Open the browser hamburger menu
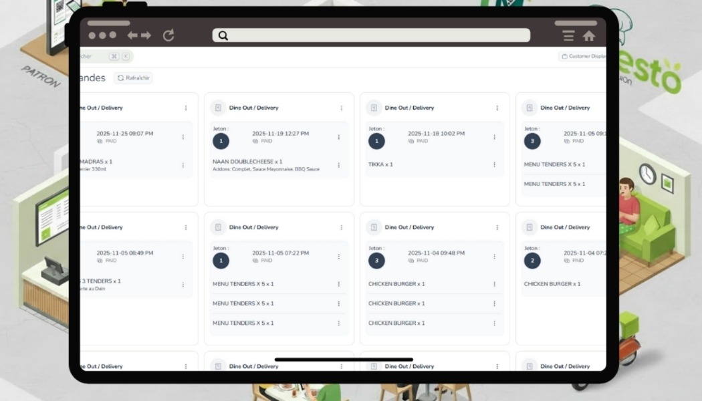 coord(568,36)
